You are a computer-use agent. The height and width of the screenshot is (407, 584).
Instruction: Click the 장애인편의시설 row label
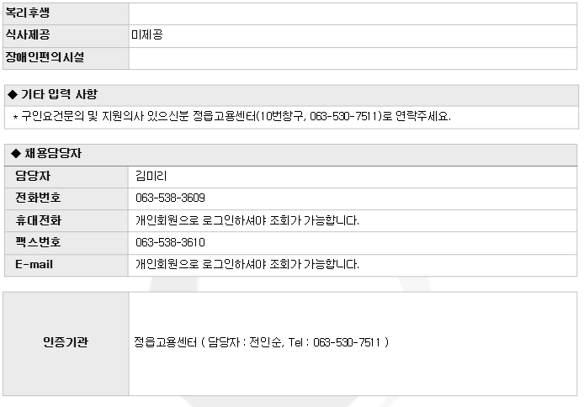(x=45, y=58)
